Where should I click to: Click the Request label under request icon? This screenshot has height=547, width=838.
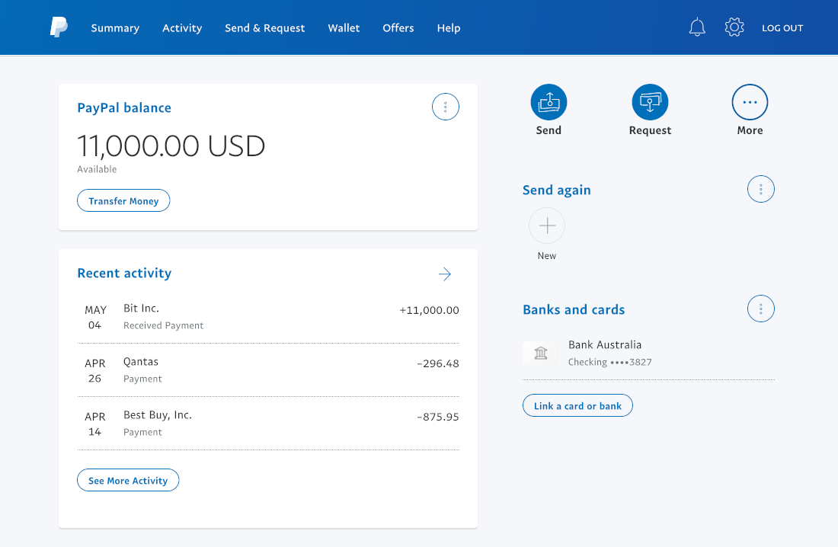pos(650,130)
